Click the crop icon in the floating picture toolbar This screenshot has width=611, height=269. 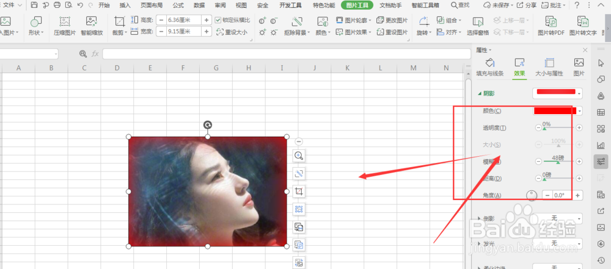point(299,191)
